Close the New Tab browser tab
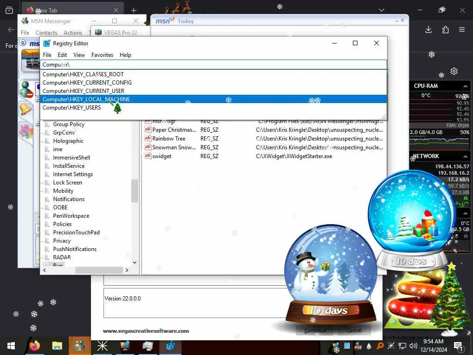Screen dimensions: 473x355 [x=116, y=10]
